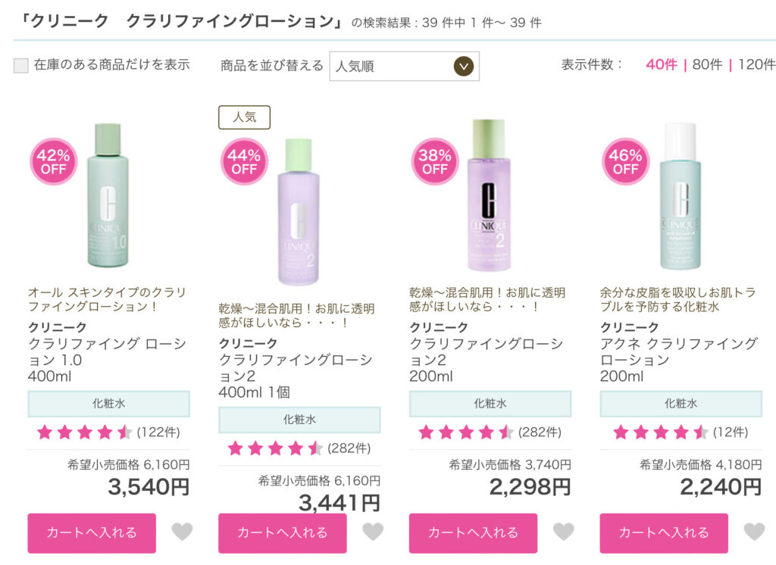Click the 46% OFF discount badge
The width and height of the screenshot is (776, 565).
[625, 162]
